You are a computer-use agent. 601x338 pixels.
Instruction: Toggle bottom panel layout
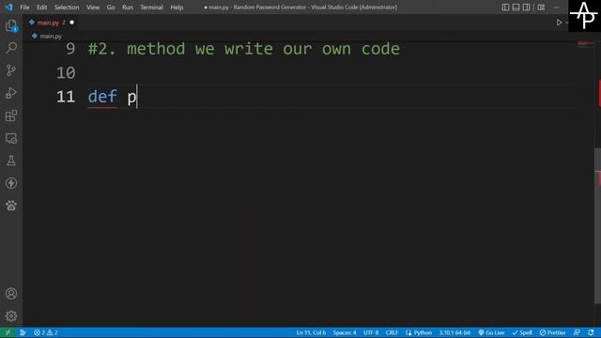pyautogui.click(x=516, y=8)
